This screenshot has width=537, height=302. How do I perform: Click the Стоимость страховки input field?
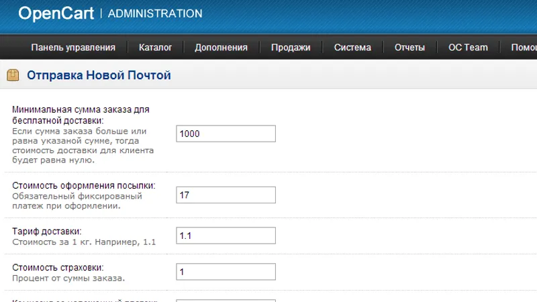click(226, 272)
